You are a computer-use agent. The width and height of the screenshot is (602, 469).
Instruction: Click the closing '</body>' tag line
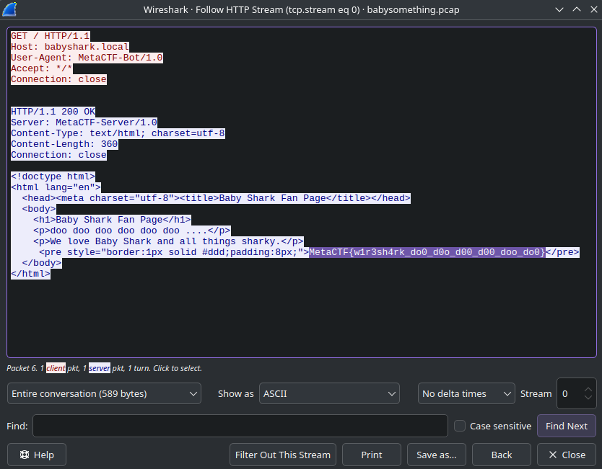42,263
